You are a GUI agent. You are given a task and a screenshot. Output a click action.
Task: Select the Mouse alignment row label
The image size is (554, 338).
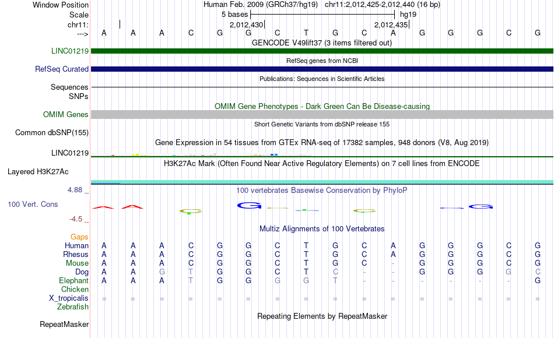click(x=77, y=263)
